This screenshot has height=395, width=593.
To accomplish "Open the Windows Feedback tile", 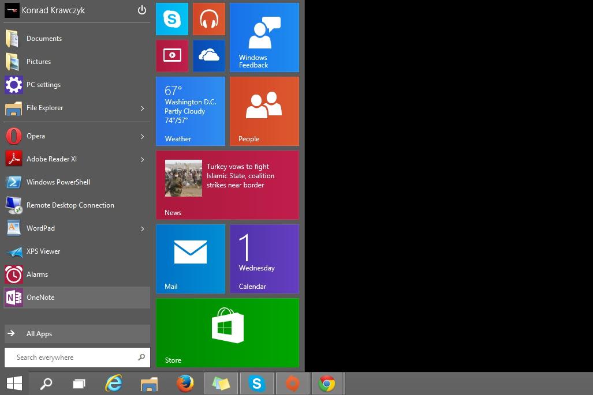I will pyautogui.click(x=264, y=37).
